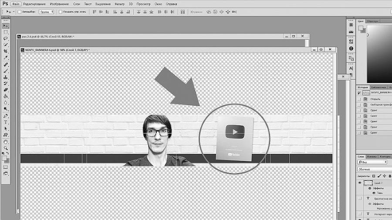Select the Blur tool
Viewport: 392px width, 220px height.
[6, 103]
